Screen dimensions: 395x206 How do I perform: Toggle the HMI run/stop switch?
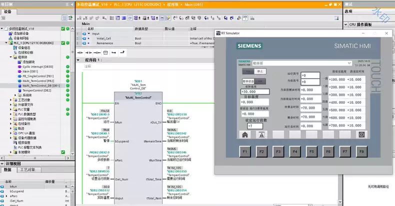[x=254, y=71]
